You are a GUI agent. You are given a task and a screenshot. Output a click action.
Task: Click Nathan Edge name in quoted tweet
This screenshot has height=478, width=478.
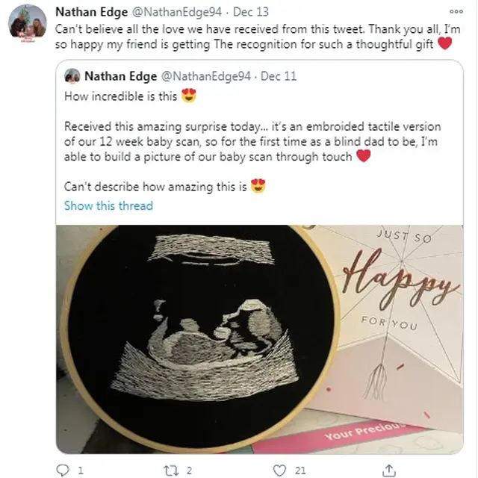pos(121,76)
